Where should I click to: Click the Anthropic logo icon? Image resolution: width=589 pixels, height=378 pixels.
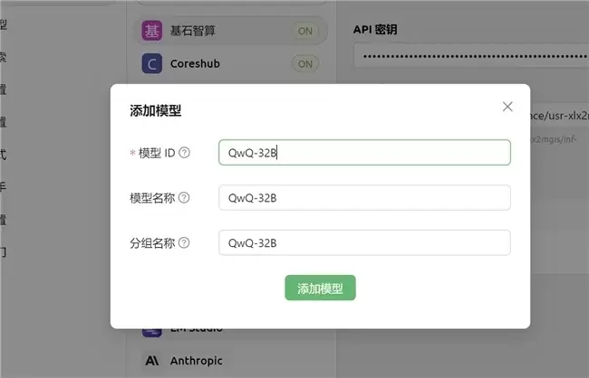[x=152, y=360]
